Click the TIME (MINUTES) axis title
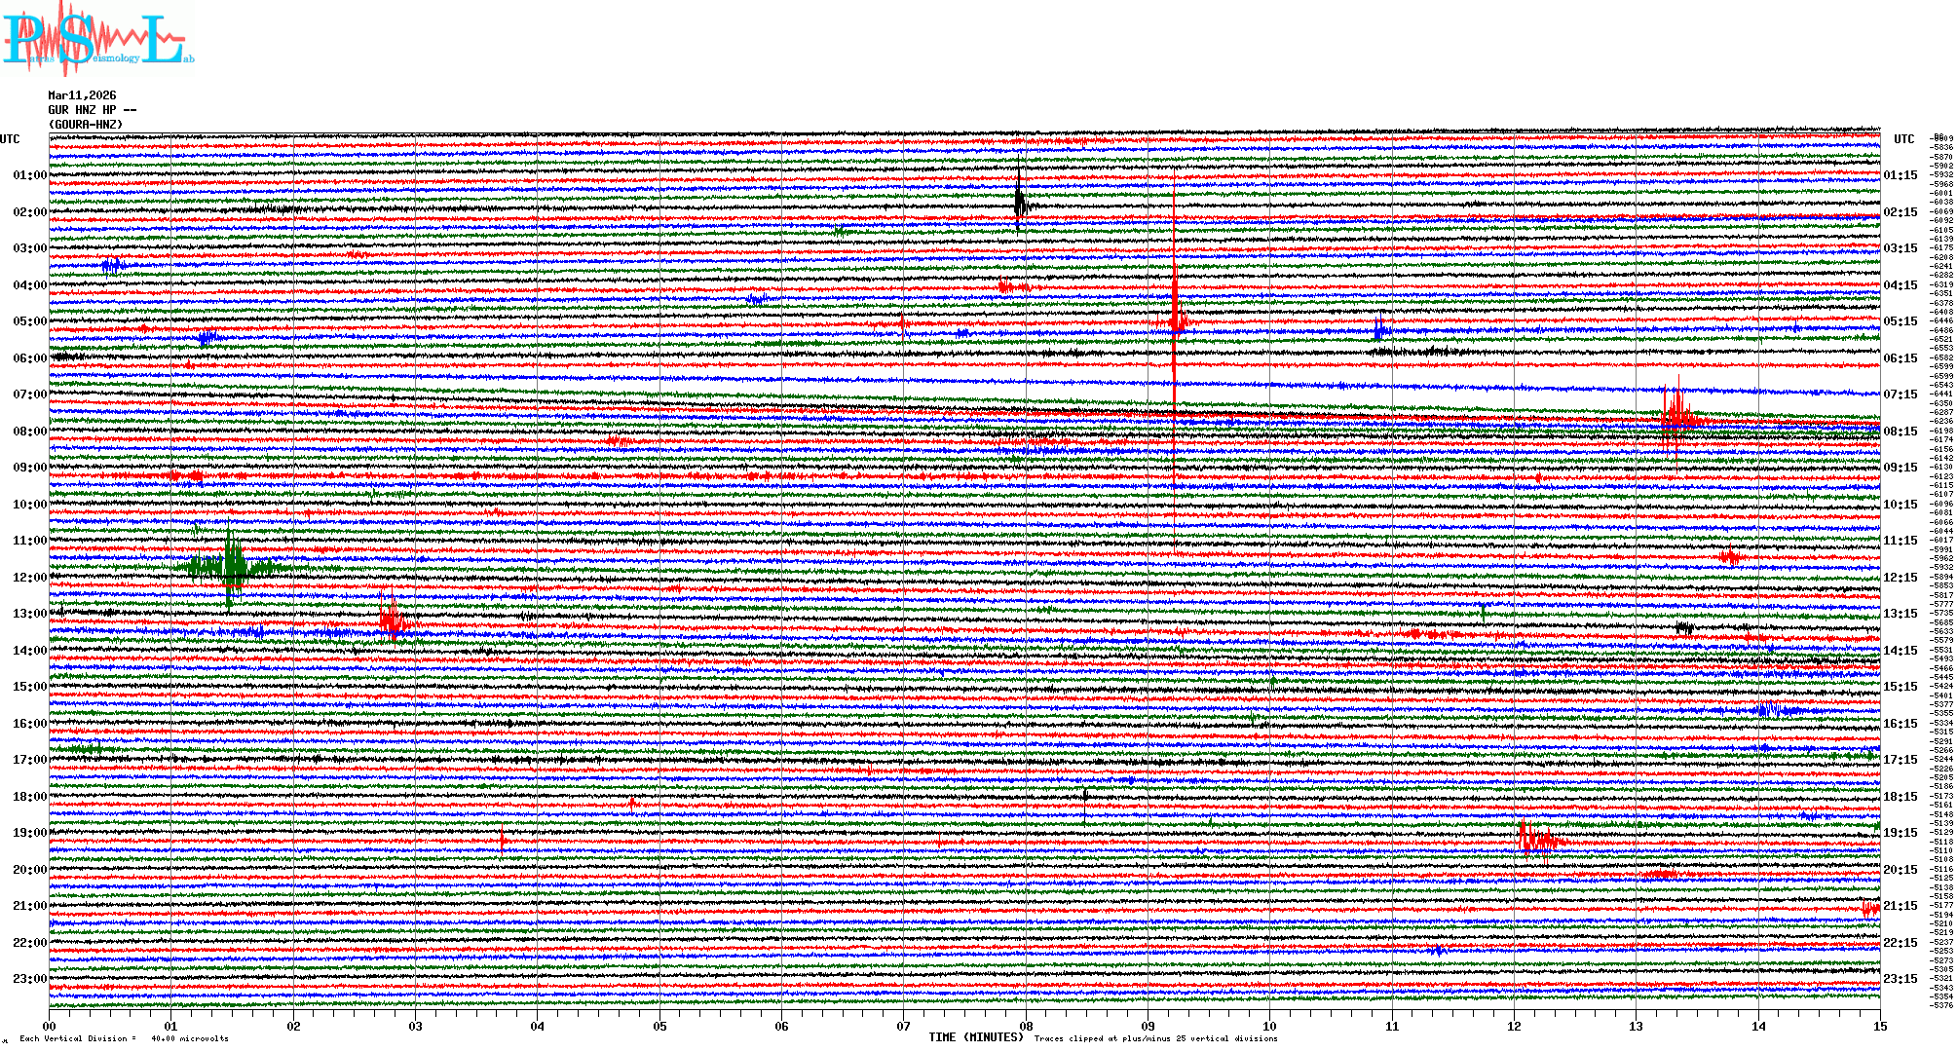 (975, 1037)
